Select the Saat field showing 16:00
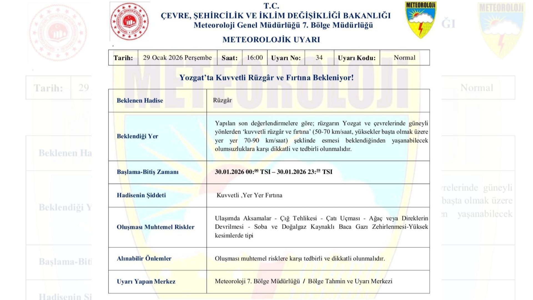 pyautogui.click(x=255, y=57)
